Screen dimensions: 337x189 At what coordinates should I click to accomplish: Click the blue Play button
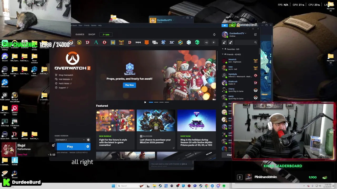coord(70,146)
